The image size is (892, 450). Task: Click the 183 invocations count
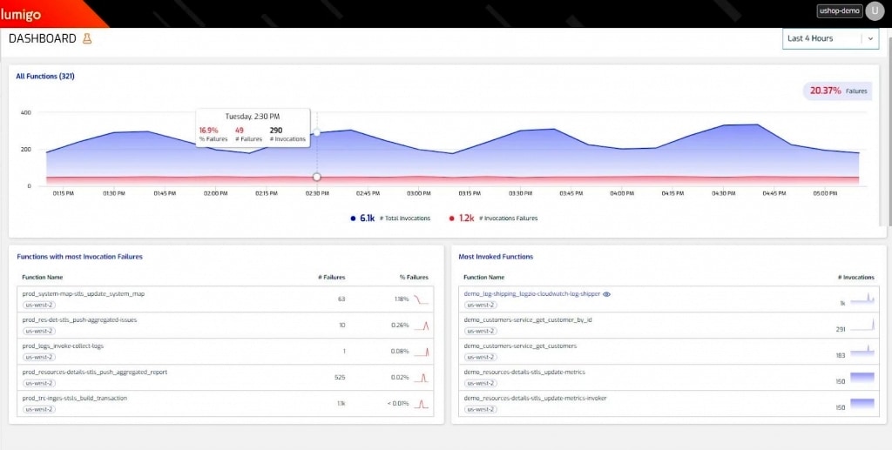point(841,356)
